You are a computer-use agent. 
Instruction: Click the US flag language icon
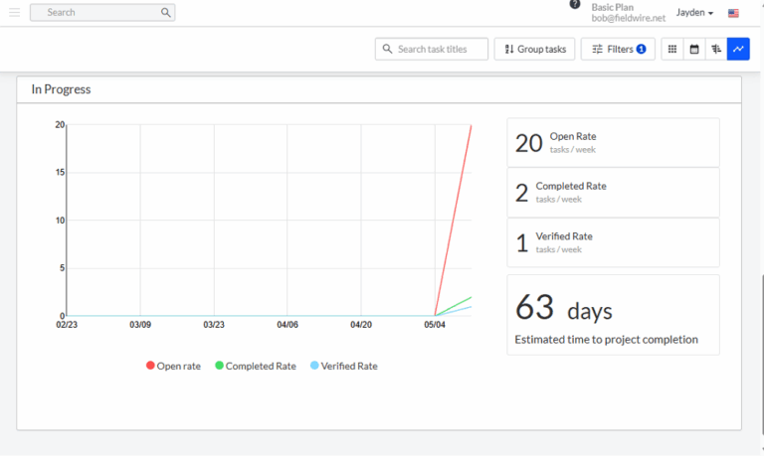pyautogui.click(x=733, y=13)
